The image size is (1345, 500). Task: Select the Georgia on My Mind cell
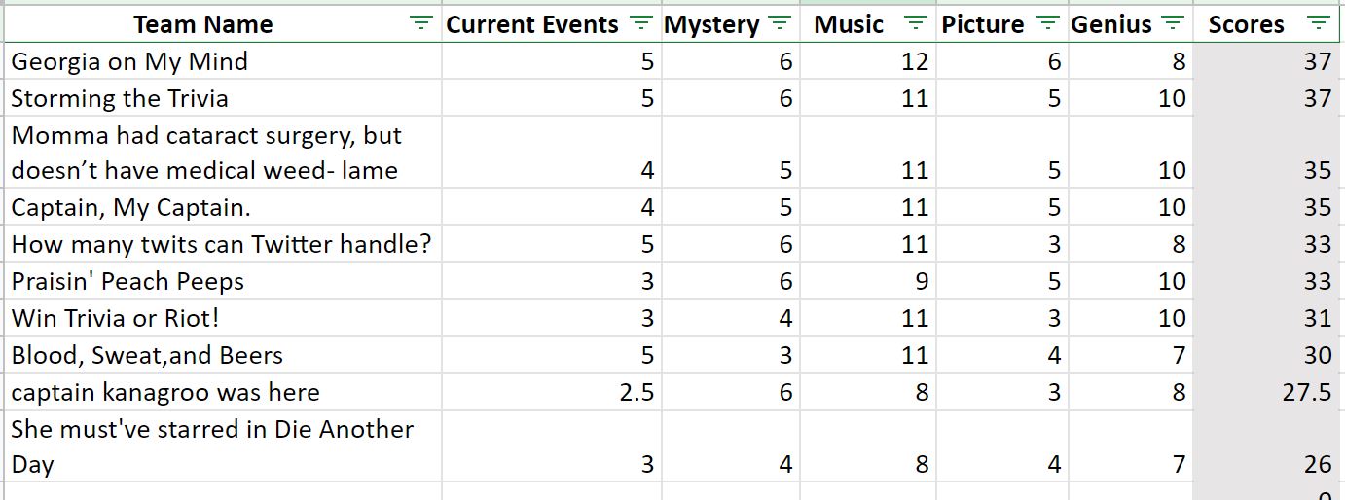223,61
